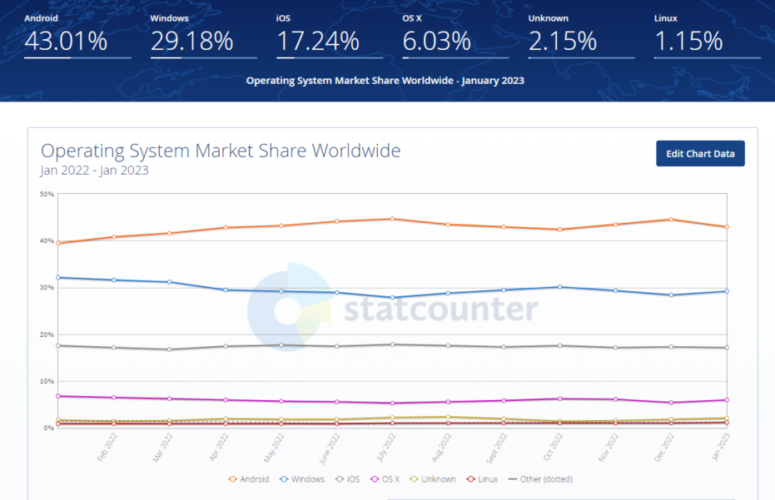Toggle the iOS series in the legend
This screenshot has width=775, height=500.
click(347, 479)
